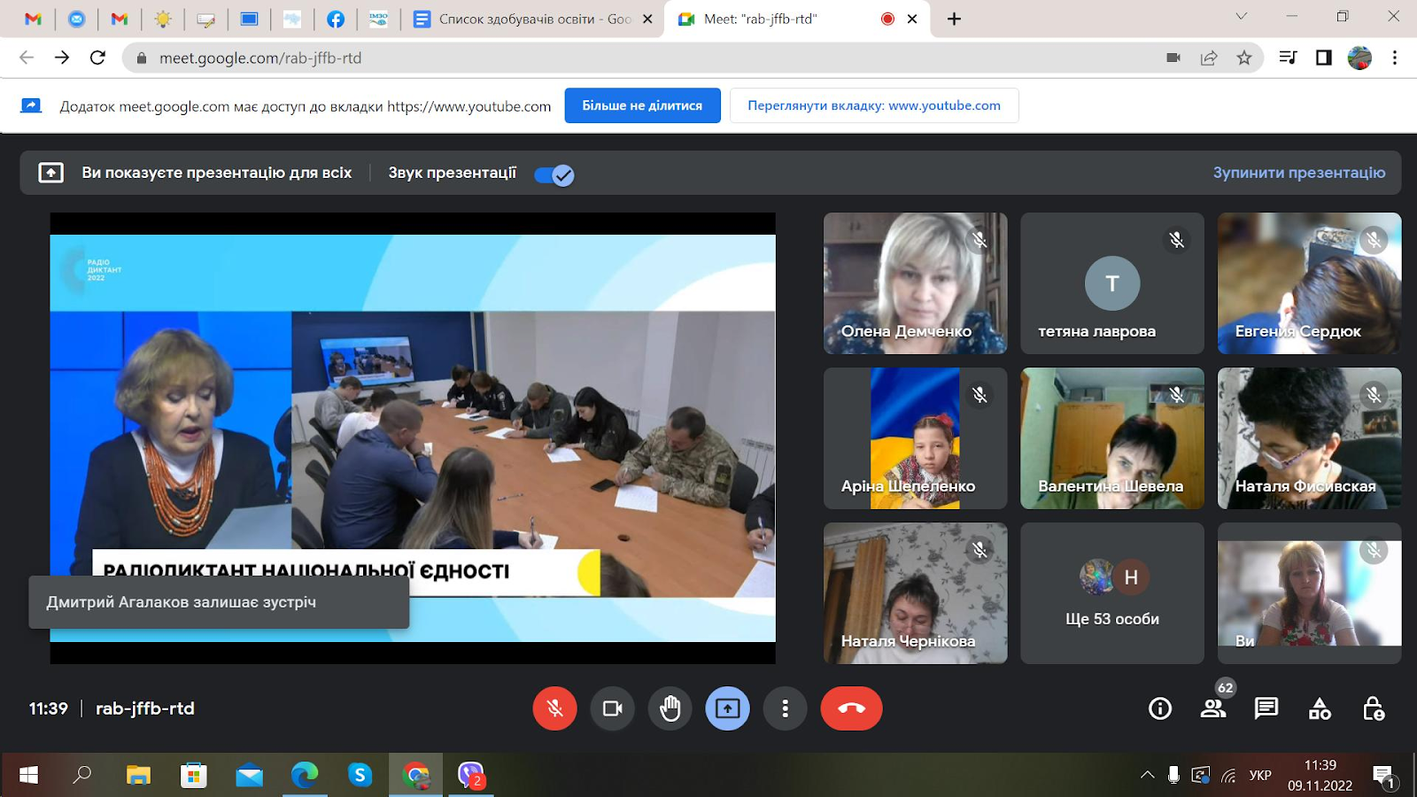Image resolution: width=1417 pixels, height=797 pixels.
Task: Leave the call with red hang-up button
Action: click(851, 708)
